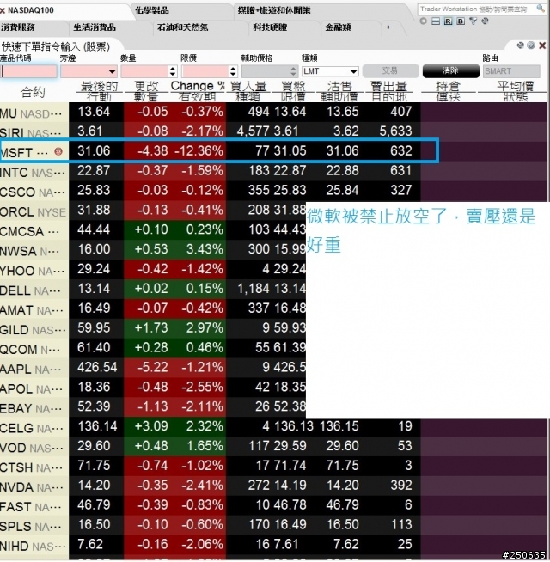Click the 限價 limit price field
This screenshot has height=562, width=550.
coord(205,71)
